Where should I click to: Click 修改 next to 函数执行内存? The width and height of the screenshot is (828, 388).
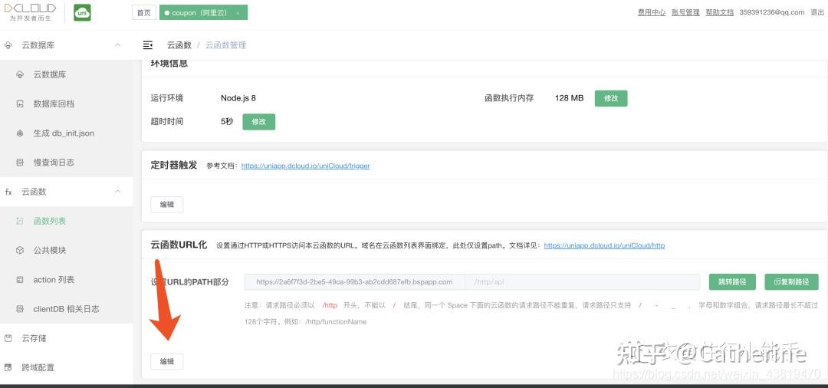pos(611,98)
